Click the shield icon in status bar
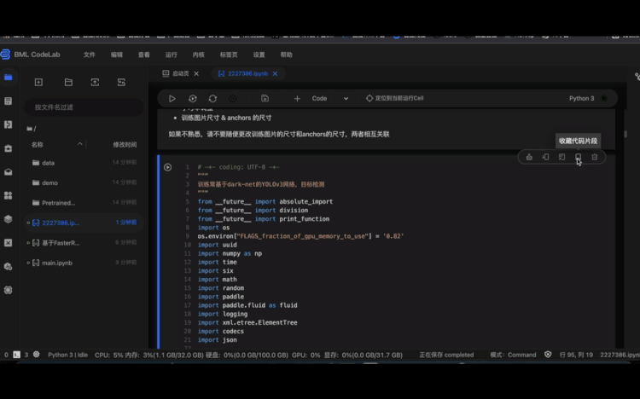Image resolution: width=640 pixels, height=399 pixels. [548, 355]
